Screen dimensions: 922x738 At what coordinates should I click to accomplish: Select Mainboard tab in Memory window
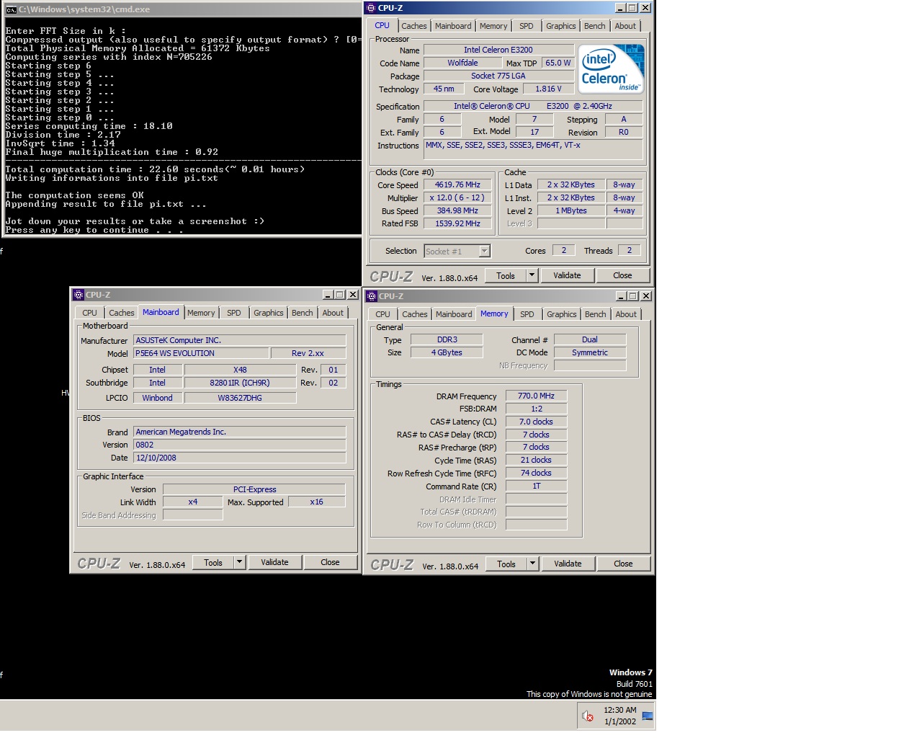tap(454, 314)
